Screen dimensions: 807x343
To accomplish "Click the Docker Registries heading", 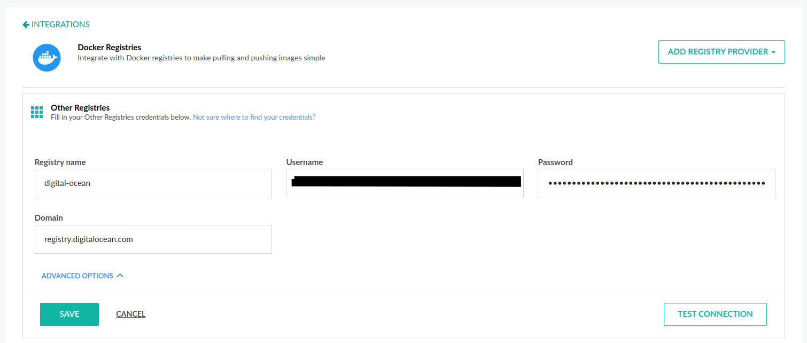I will (x=109, y=48).
